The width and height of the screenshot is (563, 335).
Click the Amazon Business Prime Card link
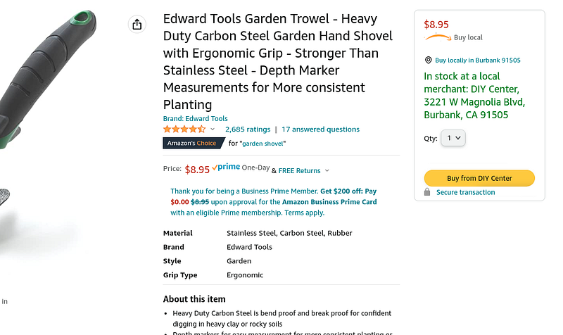(x=329, y=202)
